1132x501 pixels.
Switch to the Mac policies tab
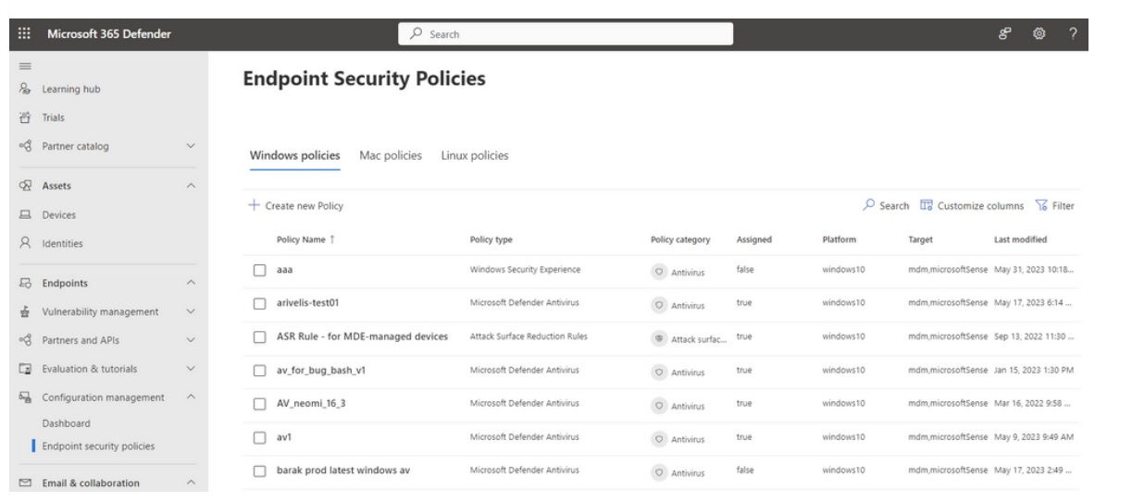coord(390,155)
